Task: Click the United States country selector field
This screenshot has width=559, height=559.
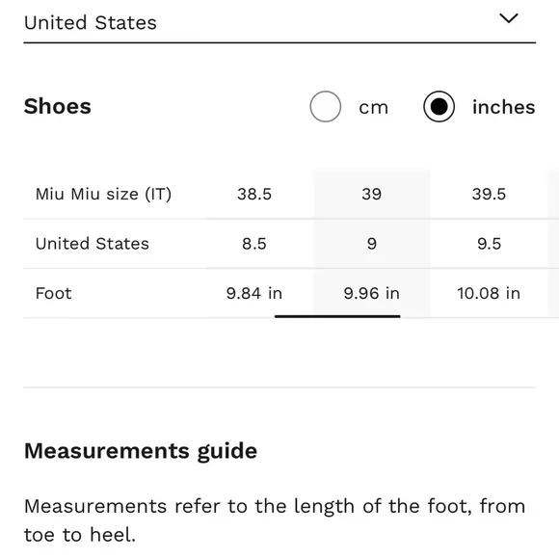Action: pos(279,22)
